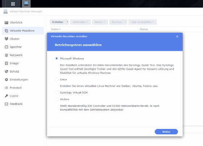
Task: Click the Linux description text about Debian, Ubuntu
Action: (x=109, y=86)
